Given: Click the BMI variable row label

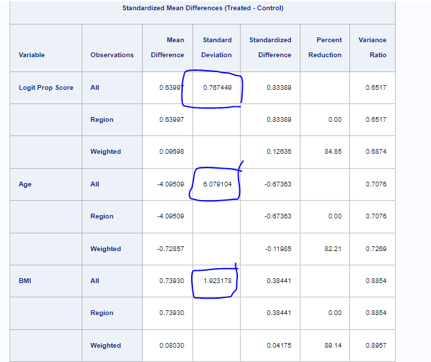Looking at the screenshot, I should tap(26, 281).
